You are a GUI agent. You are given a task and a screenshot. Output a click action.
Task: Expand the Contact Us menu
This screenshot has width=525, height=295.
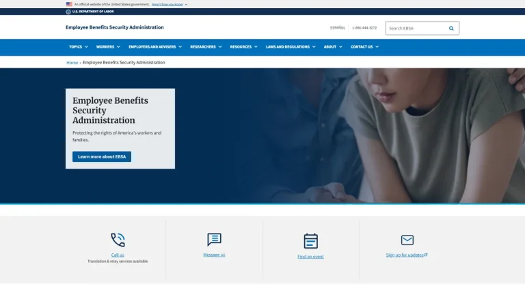364,47
